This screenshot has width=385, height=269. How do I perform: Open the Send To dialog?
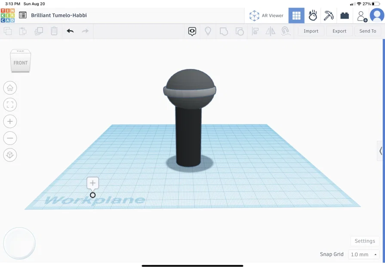point(367,31)
